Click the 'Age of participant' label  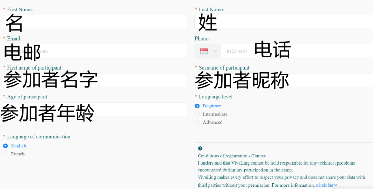(x=27, y=97)
